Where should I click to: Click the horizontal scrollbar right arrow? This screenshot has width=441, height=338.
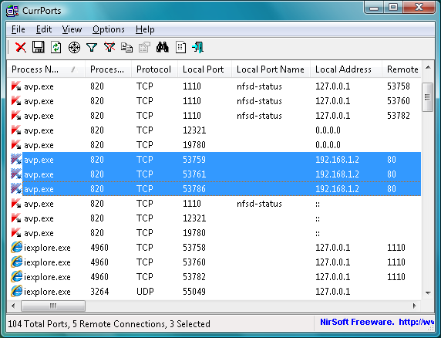coord(414,306)
